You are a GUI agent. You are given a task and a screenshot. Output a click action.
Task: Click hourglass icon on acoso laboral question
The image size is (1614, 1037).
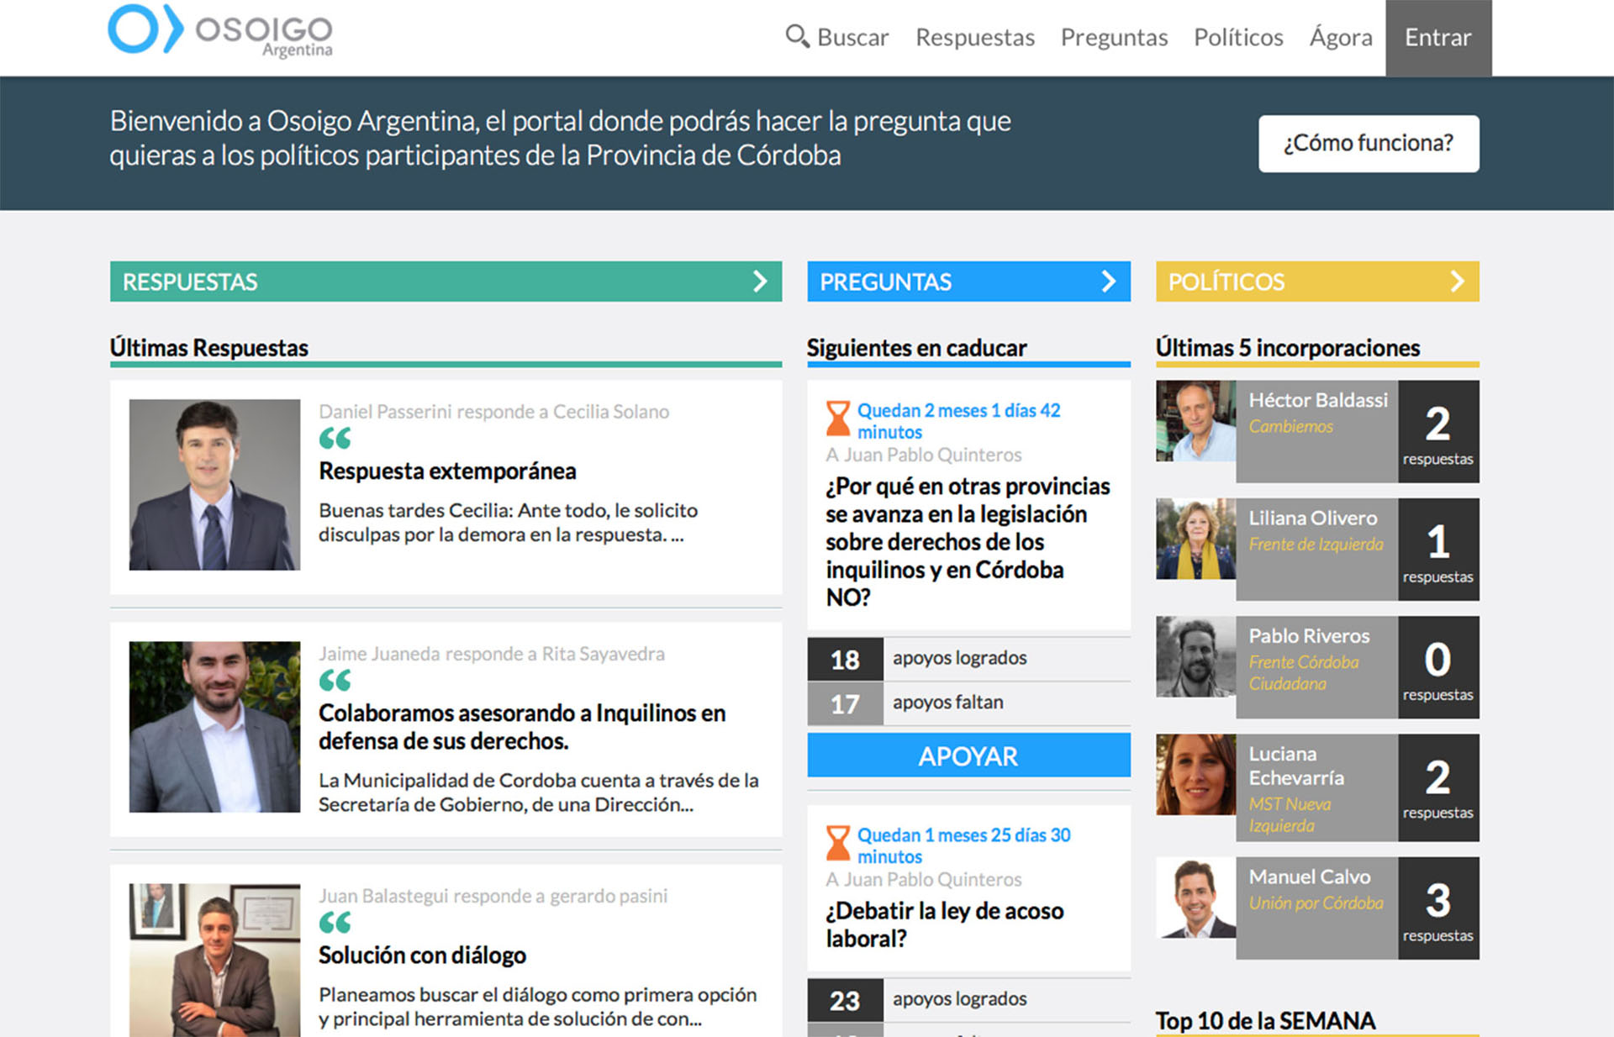click(838, 843)
